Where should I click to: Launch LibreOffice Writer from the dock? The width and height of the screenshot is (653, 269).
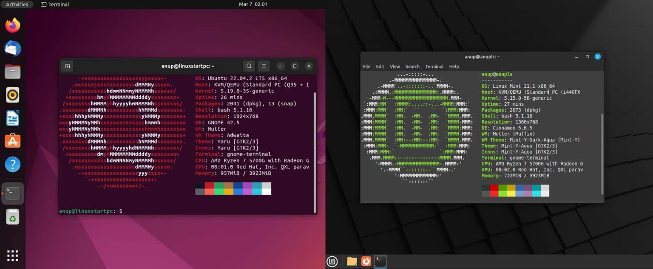click(12, 117)
